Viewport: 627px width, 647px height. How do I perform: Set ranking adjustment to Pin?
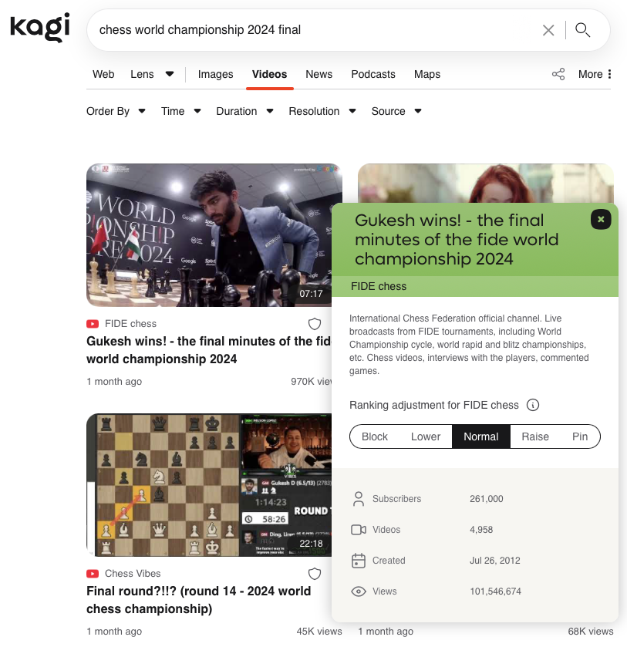[x=579, y=436]
